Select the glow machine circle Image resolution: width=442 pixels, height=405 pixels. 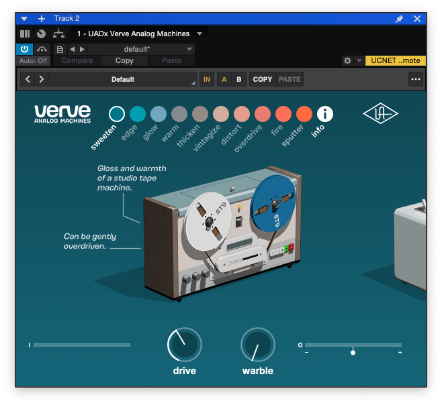159,114
